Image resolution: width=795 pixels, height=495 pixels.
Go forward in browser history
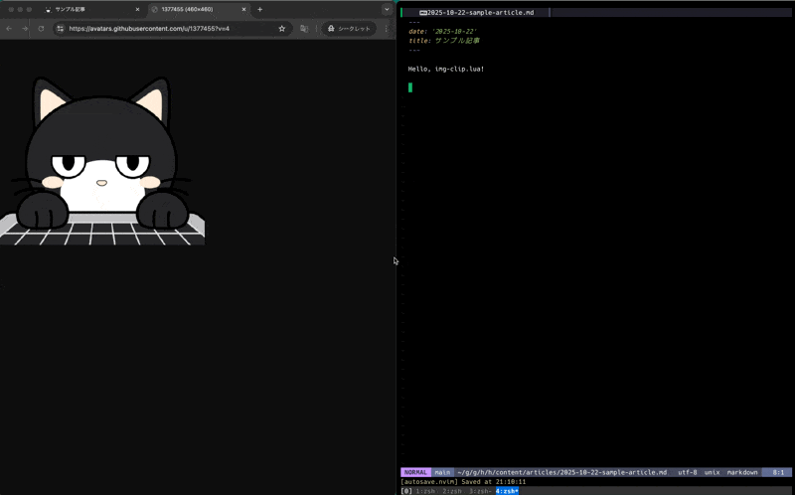point(25,29)
